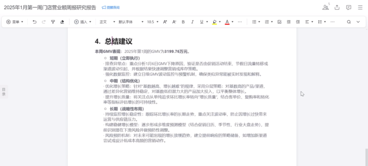Expand the numbered list style dropdown
368x166 pixels.
pos(272,22)
